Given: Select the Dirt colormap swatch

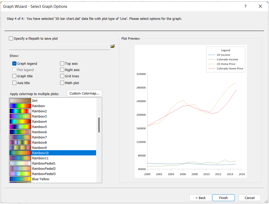Looking at the screenshot, I should pos(20,101).
